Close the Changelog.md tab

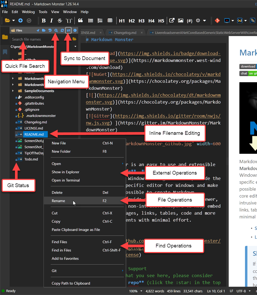click(x=141, y=33)
